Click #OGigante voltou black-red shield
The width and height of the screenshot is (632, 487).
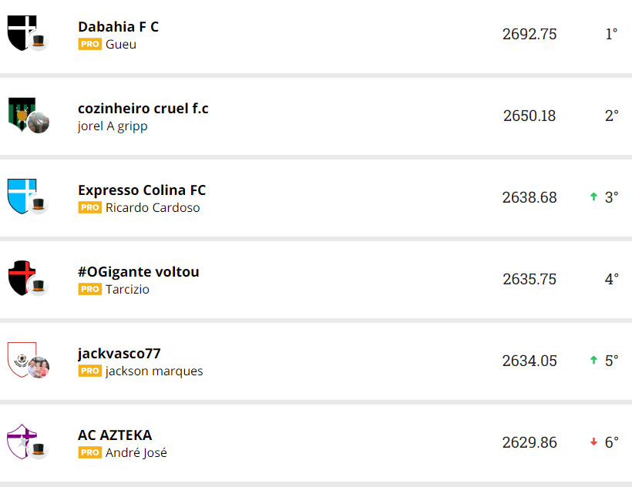[21, 277]
